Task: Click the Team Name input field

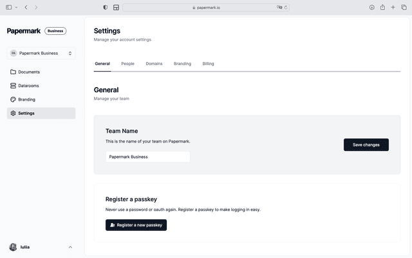Action: tap(147, 157)
